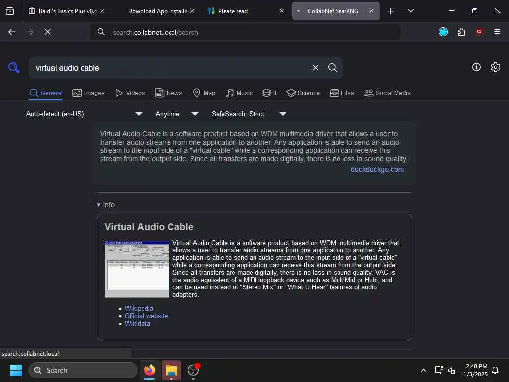Select the Files search category
Viewport: 509px width, 382px height.
(341, 93)
